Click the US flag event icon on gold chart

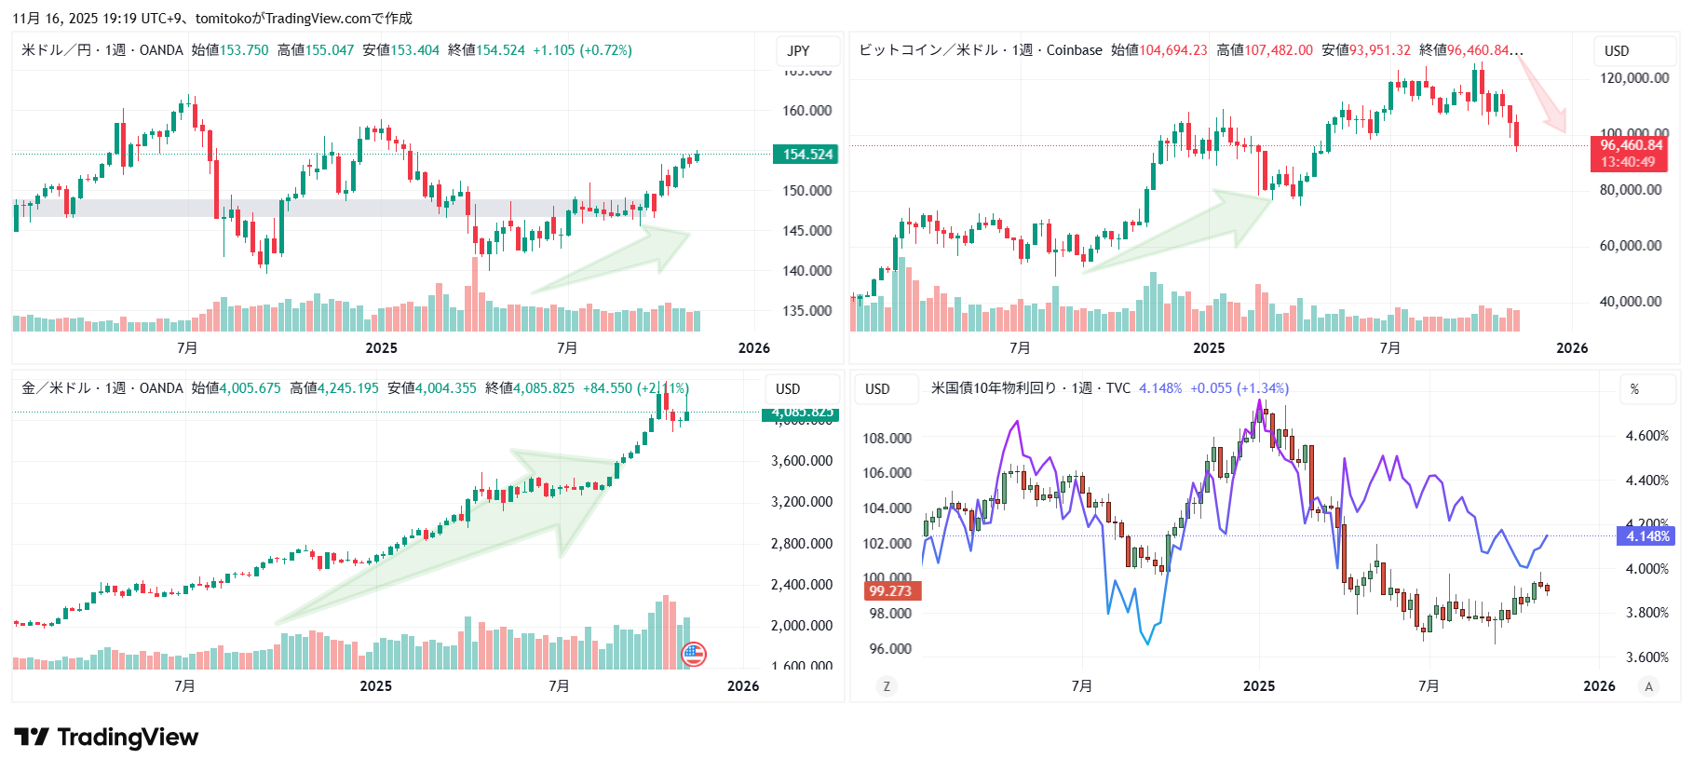pyautogui.click(x=694, y=654)
